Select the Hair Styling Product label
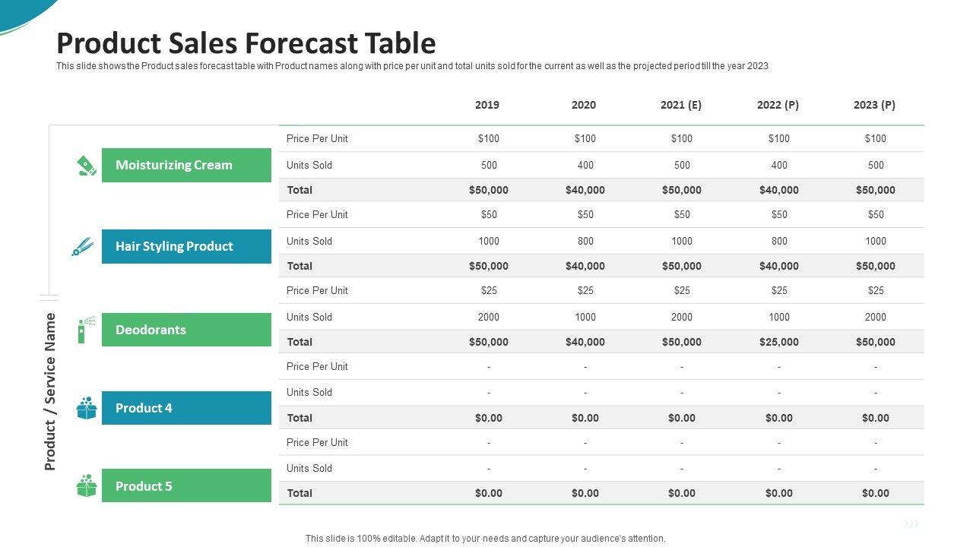 tap(186, 246)
